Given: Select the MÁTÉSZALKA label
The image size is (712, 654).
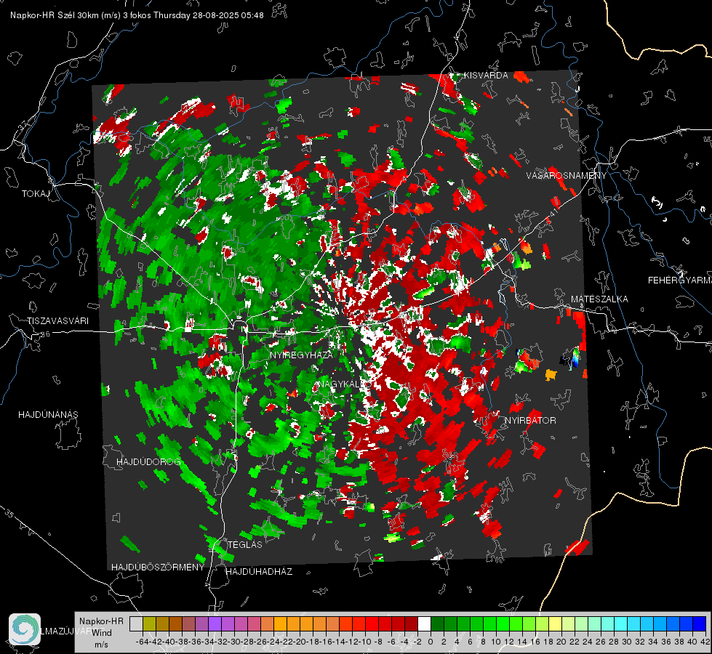Looking at the screenshot, I should [599, 299].
